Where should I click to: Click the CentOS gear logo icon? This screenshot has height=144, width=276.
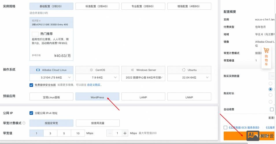point(91,70)
